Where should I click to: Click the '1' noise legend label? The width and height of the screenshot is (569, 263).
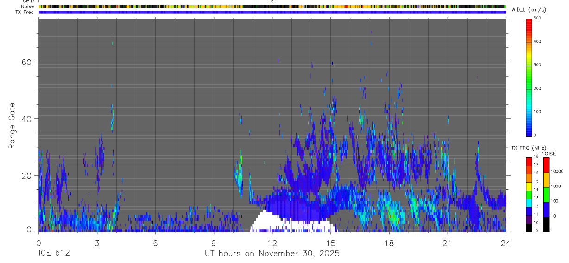coord(552,231)
